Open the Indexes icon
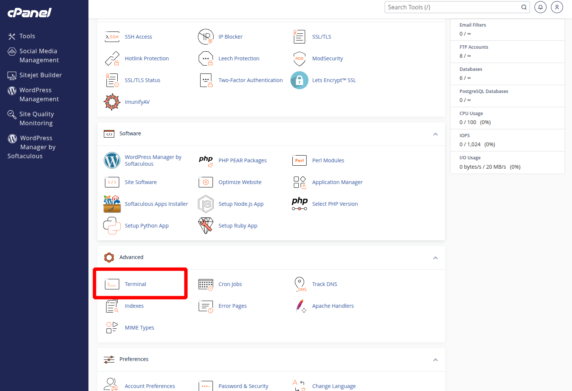This screenshot has height=391, width=572. pyautogui.click(x=112, y=306)
